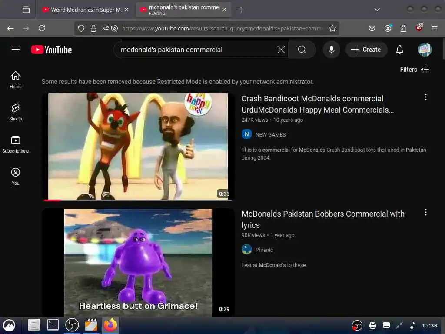Image resolution: width=445 pixels, height=334 pixels.
Task: Open file manager from taskbar
Action: pos(33,325)
